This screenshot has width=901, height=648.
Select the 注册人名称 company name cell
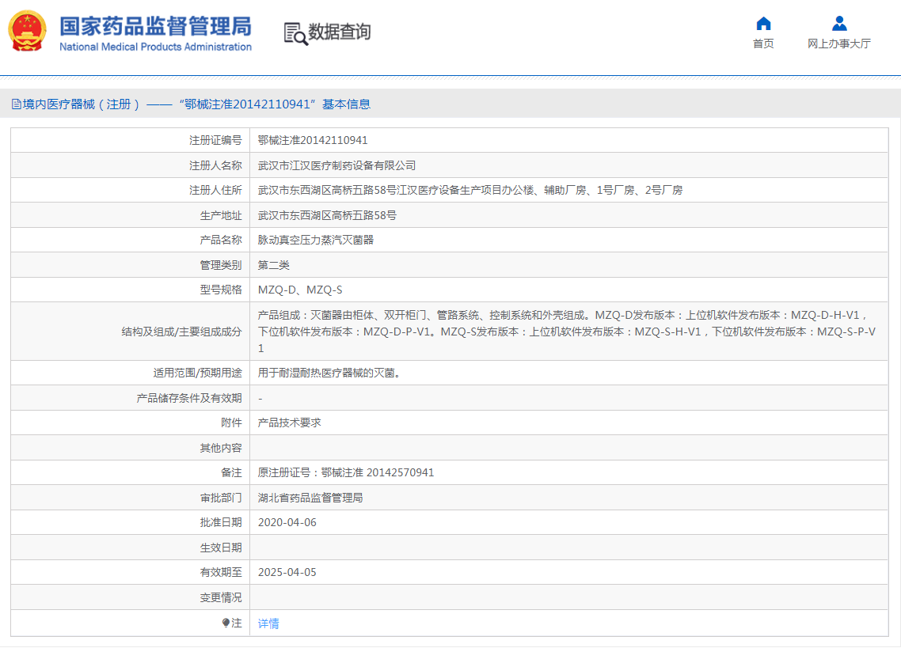[x=339, y=165]
